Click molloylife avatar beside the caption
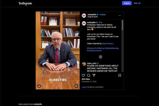 click(x=84, y=23)
